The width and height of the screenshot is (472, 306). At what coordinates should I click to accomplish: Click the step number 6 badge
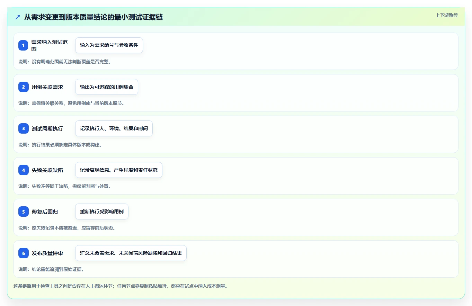pyautogui.click(x=24, y=253)
